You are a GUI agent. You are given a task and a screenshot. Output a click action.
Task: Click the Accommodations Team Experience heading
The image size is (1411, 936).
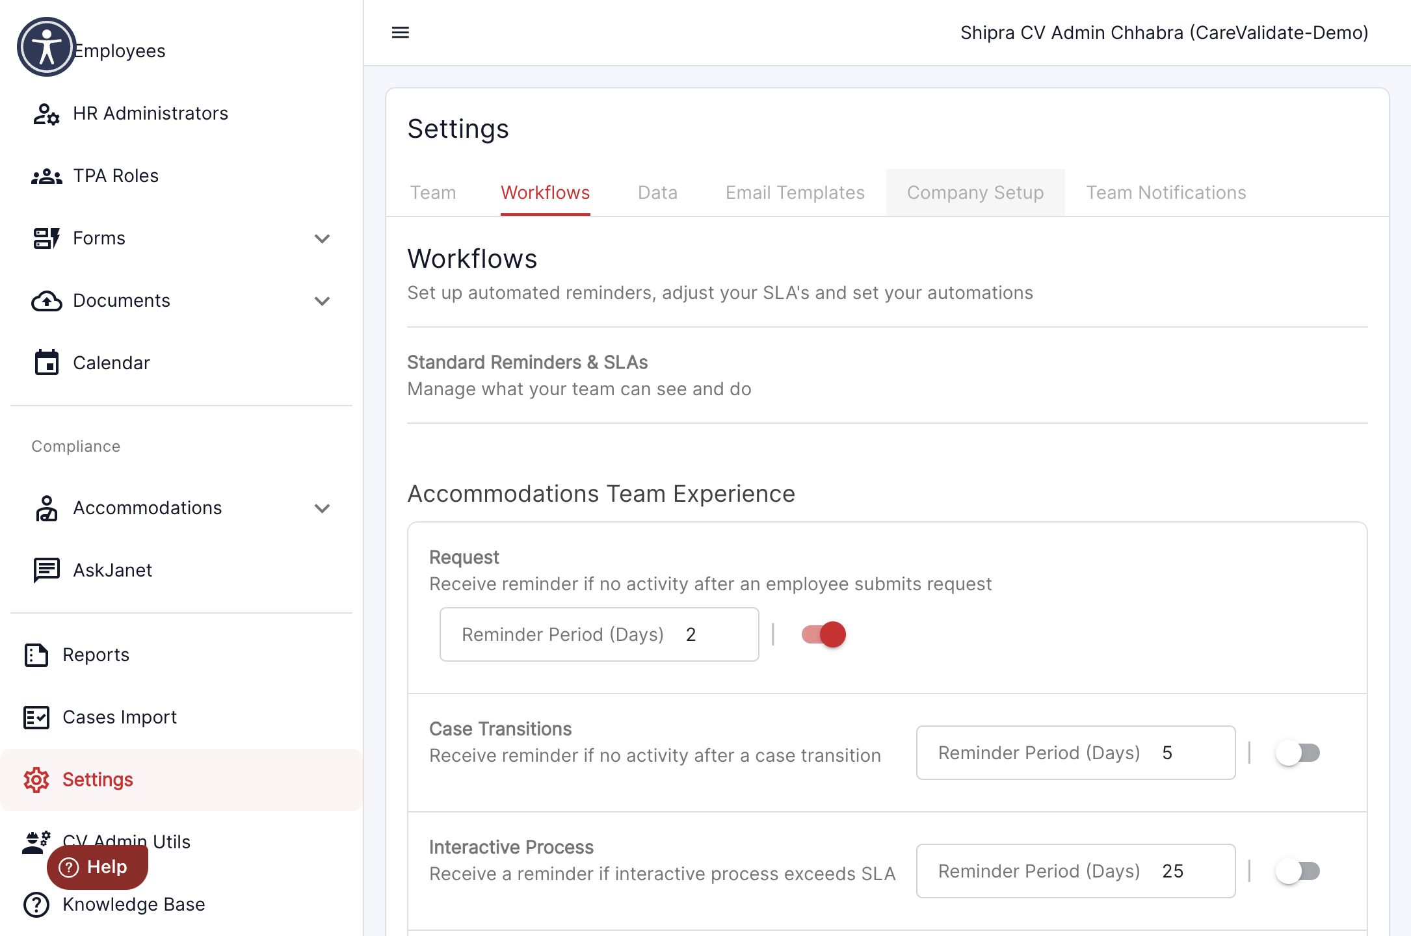(601, 494)
